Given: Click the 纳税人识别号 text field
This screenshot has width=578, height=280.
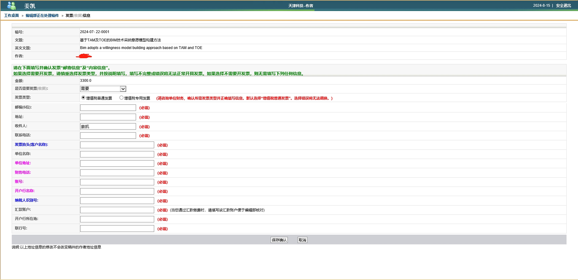Looking at the screenshot, I should pos(117,201).
